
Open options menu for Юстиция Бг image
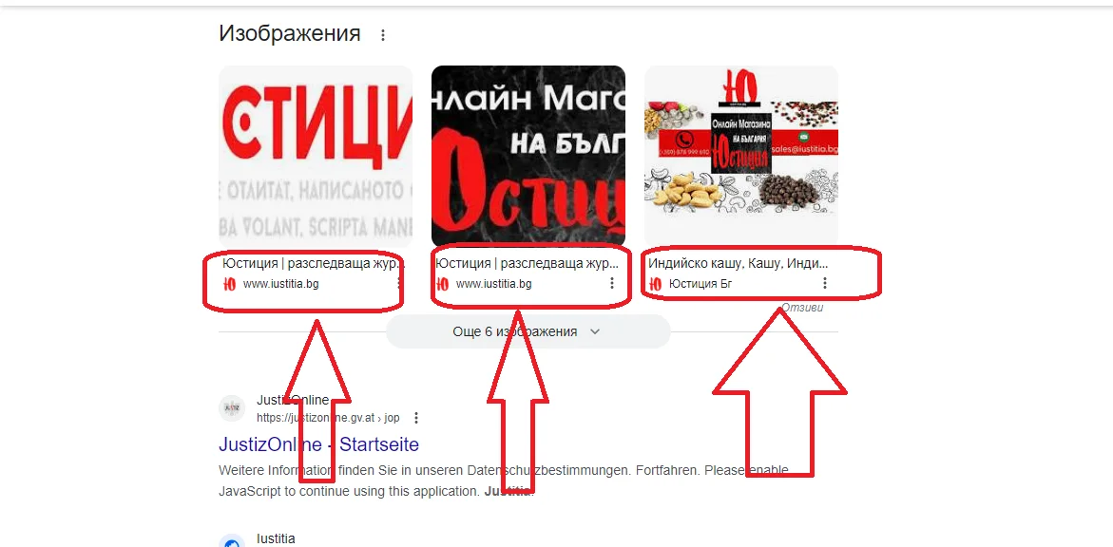click(824, 283)
